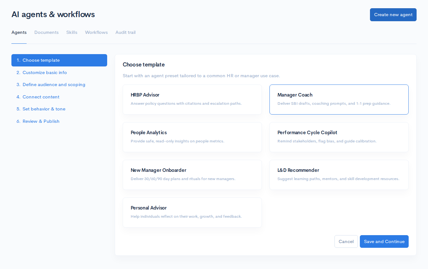Click the Create new agent button
This screenshot has height=269, width=428.
(x=393, y=15)
